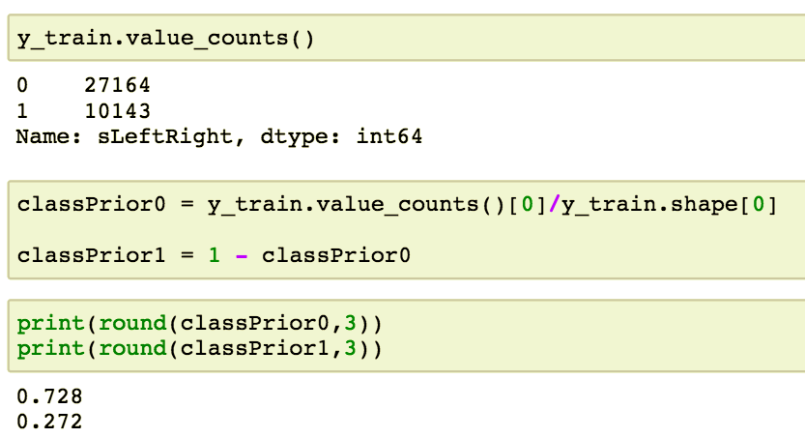The image size is (805, 438).
Task: Click the 'Name: sLeftRight, dtype: int64' output
Action: click(219, 136)
